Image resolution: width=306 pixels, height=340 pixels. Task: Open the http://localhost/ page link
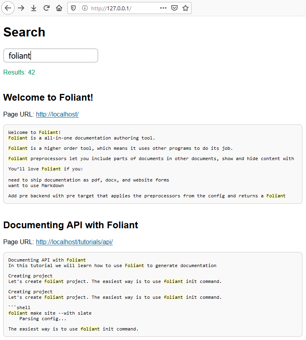57,114
